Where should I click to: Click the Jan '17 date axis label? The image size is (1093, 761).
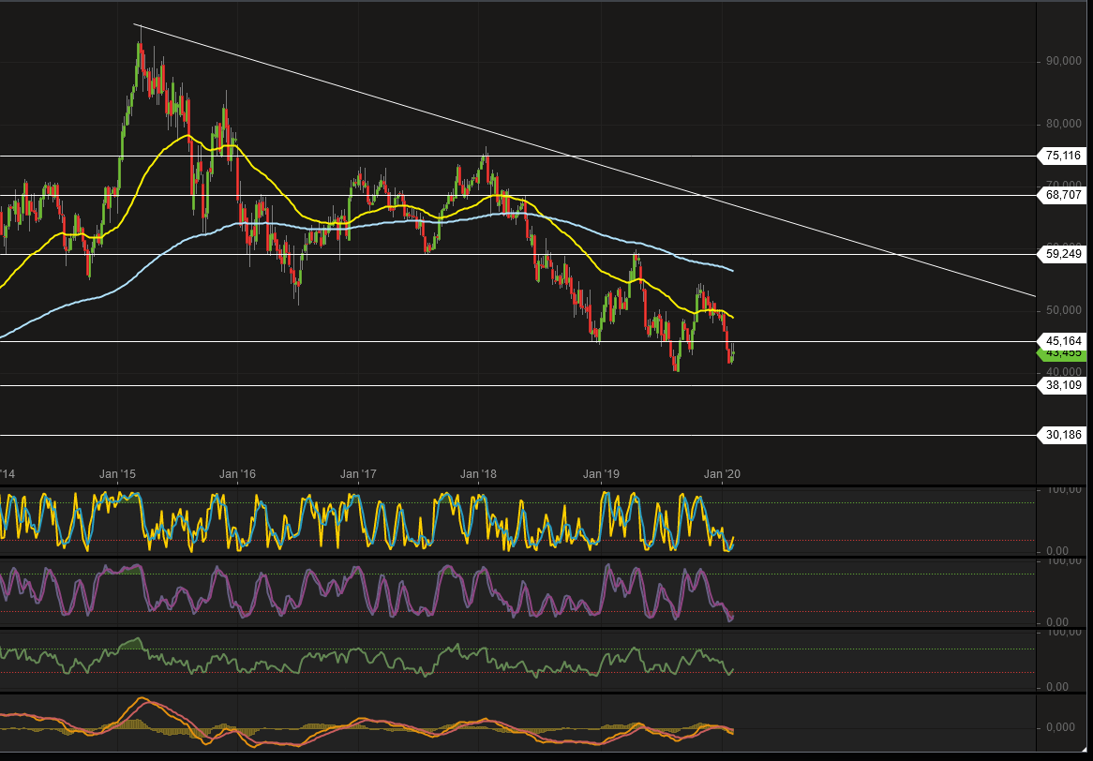click(358, 474)
